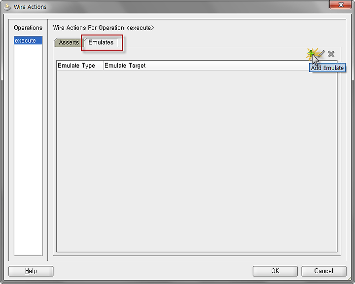Click the pencil edit emulate icon

click(321, 54)
